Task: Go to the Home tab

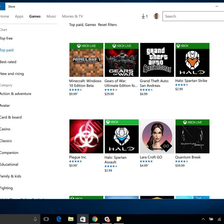Action: (x=4, y=16)
